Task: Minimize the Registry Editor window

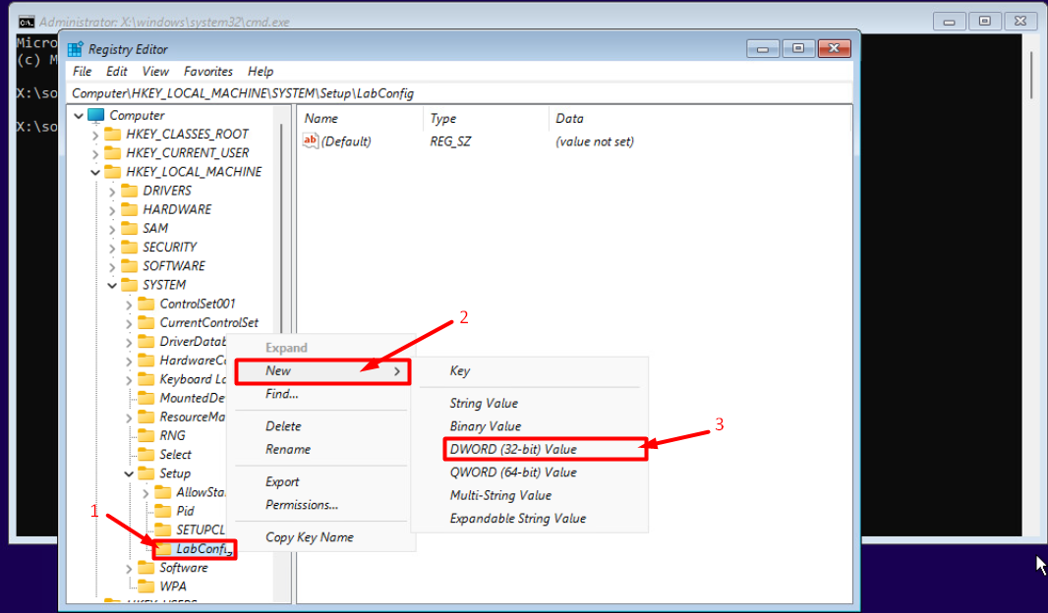Action: (763, 49)
